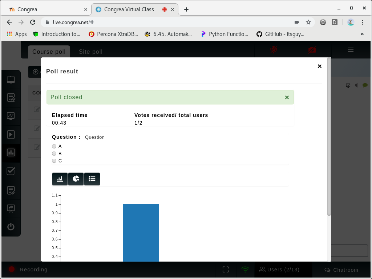Switch to the Site poll tab
372x279 pixels.
pos(90,52)
